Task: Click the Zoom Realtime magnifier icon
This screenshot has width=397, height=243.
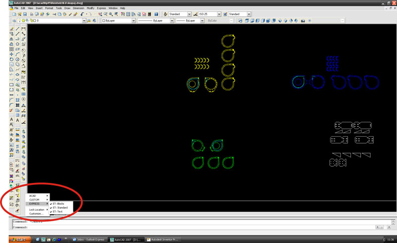Action: (106, 14)
